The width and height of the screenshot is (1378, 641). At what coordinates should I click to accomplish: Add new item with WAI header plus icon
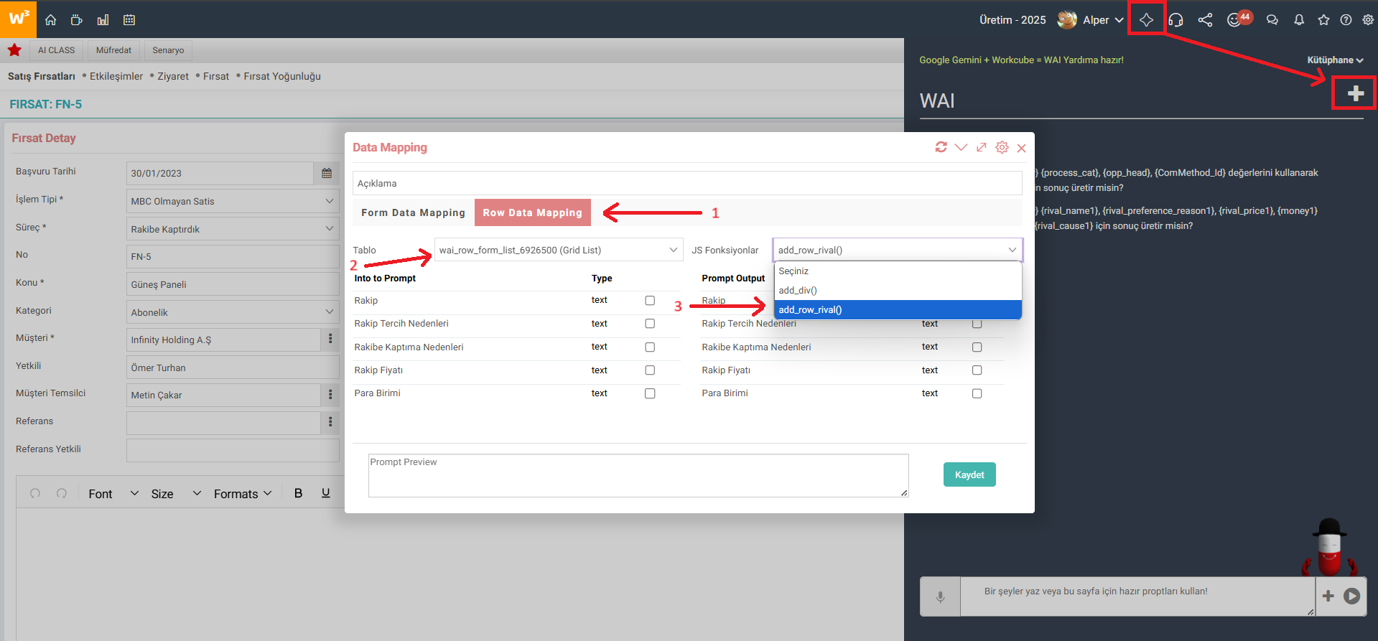1355,93
